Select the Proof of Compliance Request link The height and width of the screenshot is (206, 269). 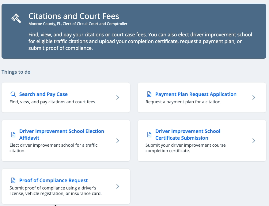[x=53, y=180]
